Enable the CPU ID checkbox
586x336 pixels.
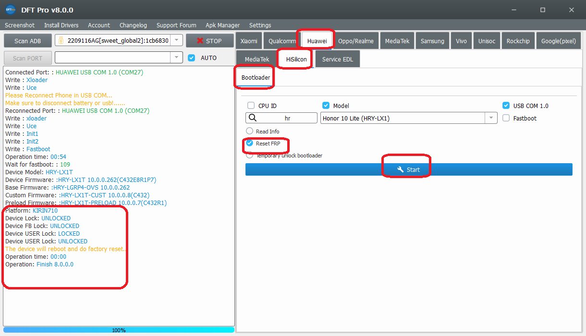click(x=251, y=106)
